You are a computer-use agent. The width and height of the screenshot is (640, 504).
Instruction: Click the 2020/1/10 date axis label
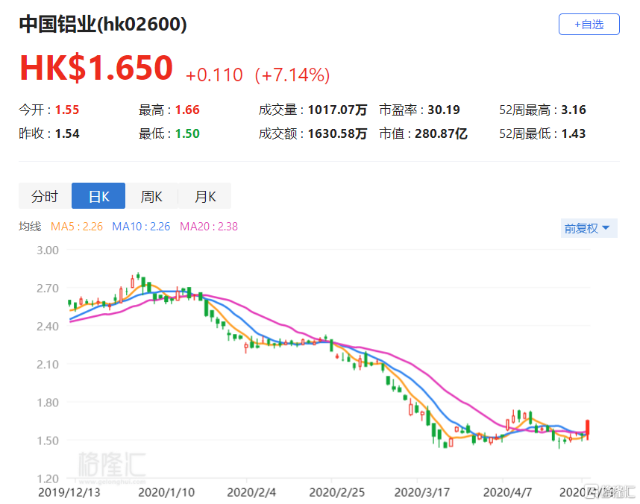tap(166, 493)
